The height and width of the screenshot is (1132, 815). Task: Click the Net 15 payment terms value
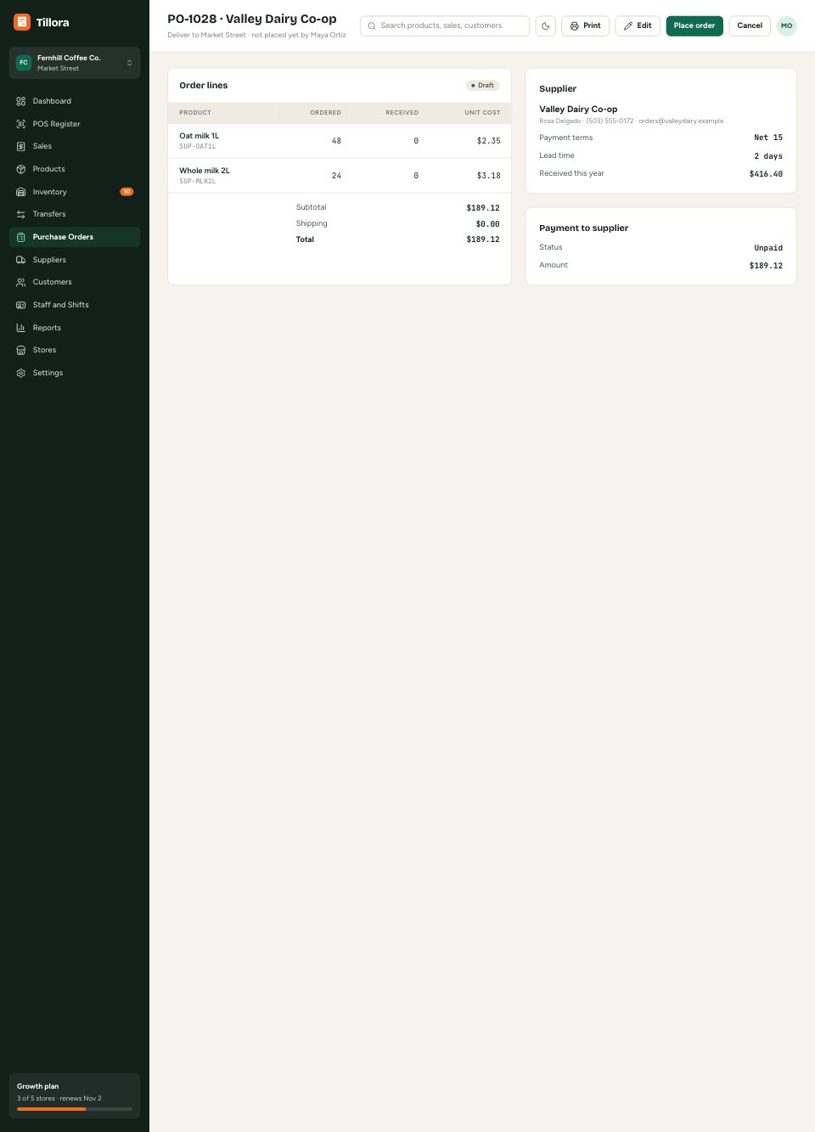tap(768, 138)
